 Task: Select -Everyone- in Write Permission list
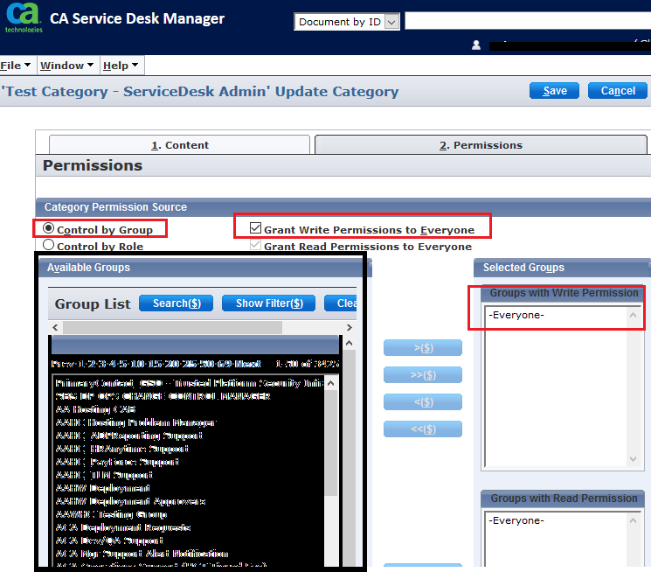pyautogui.click(x=516, y=315)
